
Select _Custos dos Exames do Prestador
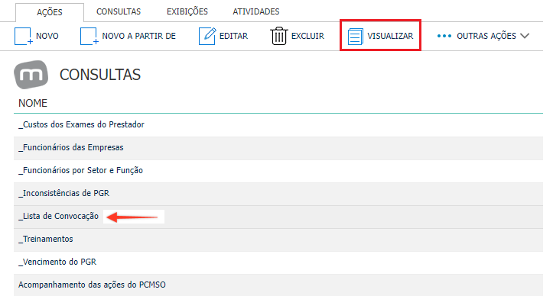(x=278, y=125)
